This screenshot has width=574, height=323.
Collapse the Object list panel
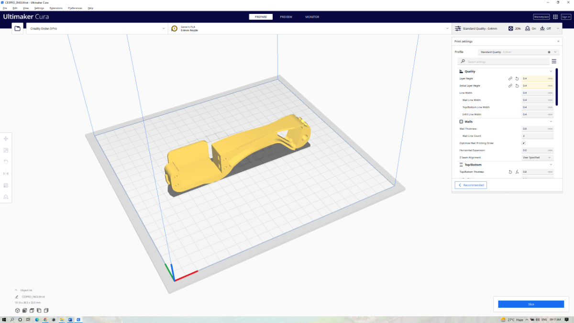point(16,290)
